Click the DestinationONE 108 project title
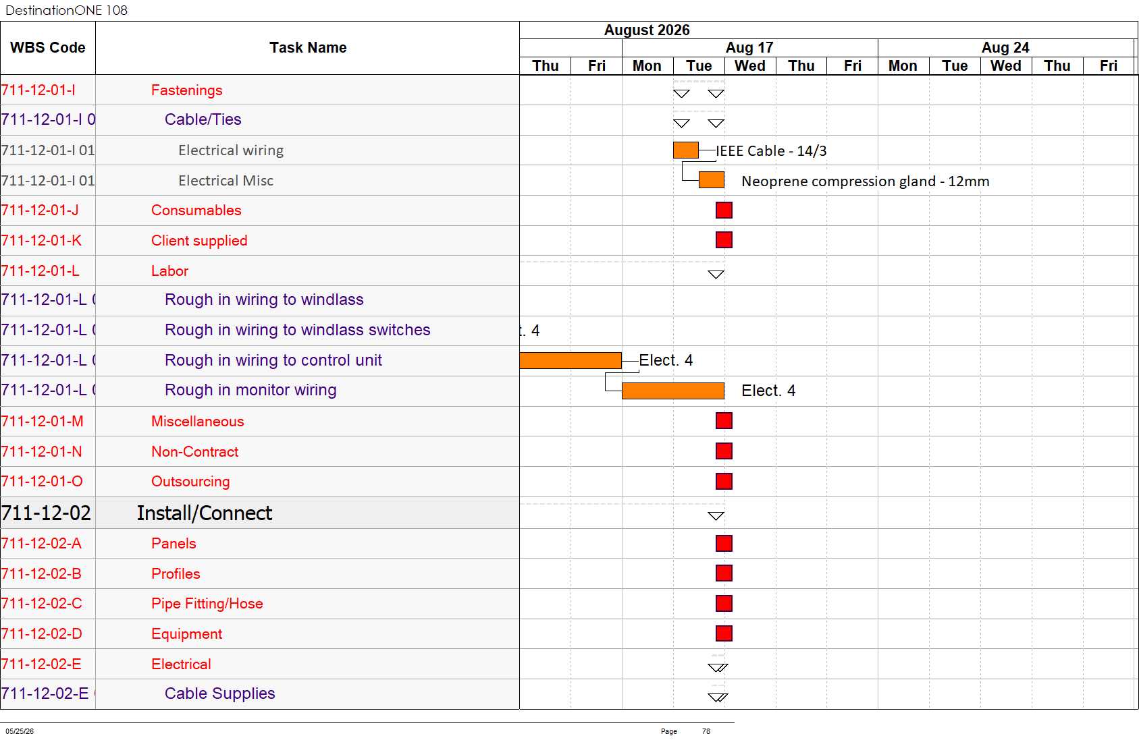 66,10
